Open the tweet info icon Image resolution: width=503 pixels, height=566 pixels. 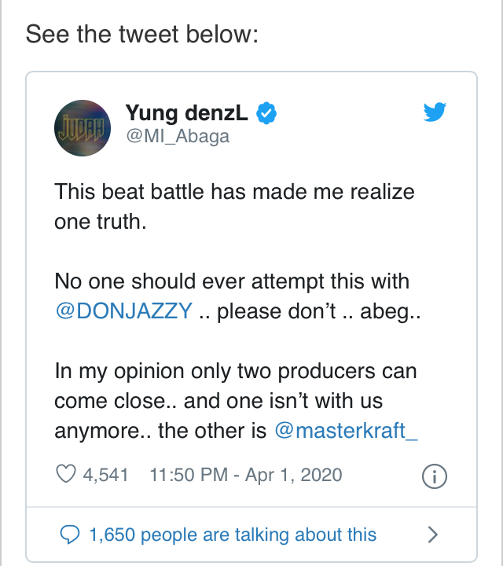point(435,476)
